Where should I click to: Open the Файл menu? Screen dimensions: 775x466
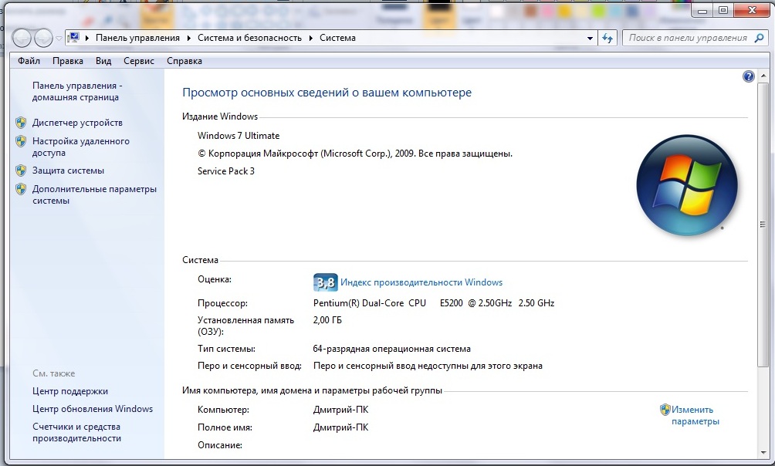29,61
